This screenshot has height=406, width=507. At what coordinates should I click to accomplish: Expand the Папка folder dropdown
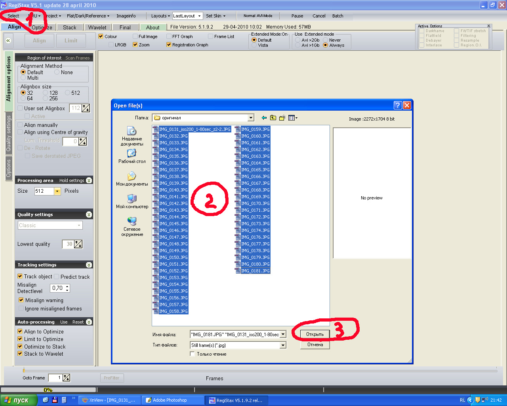point(251,118)
